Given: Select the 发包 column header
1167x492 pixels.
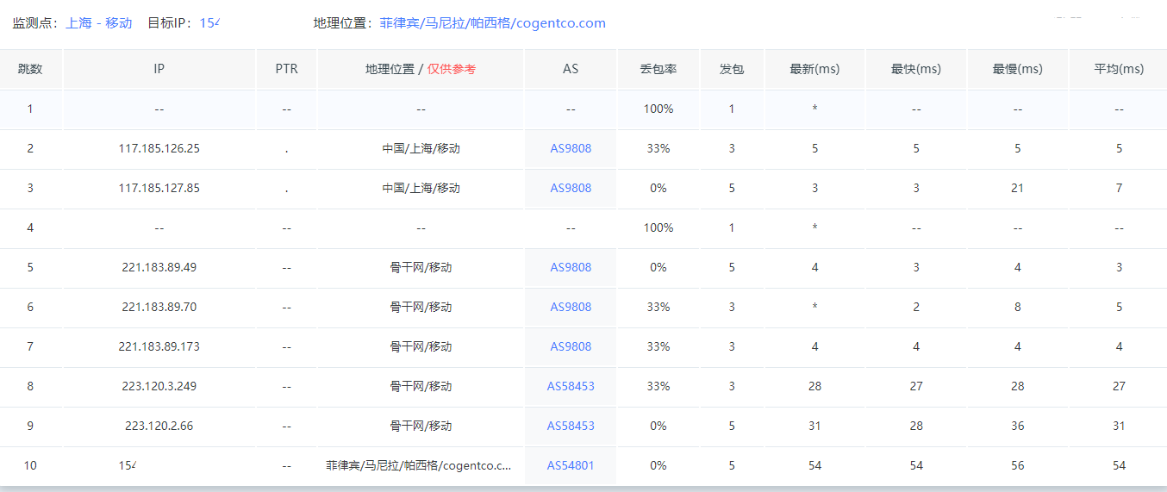Looking at the screenshot, I should coord(732,69).
